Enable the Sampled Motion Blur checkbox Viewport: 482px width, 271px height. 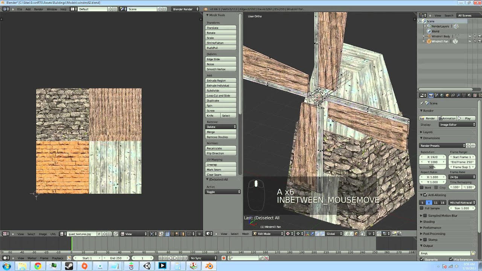[425, 216]
